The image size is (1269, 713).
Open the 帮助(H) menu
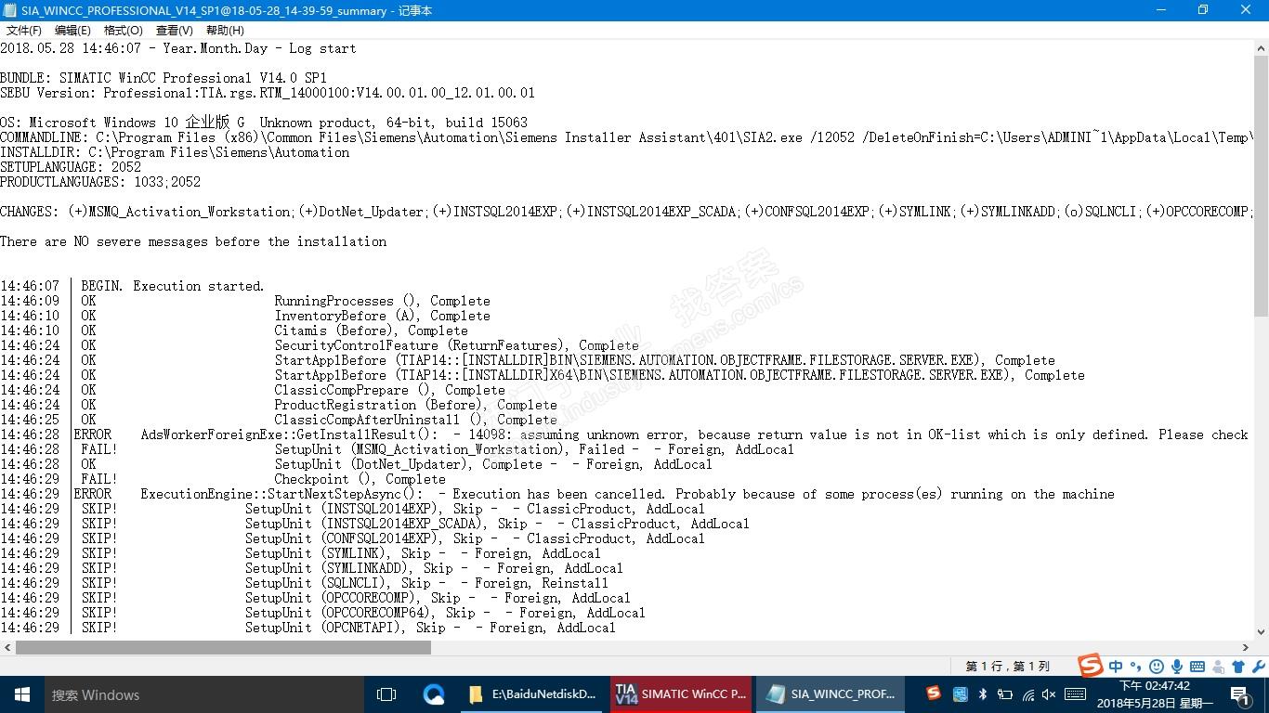(x=225, y=31)
